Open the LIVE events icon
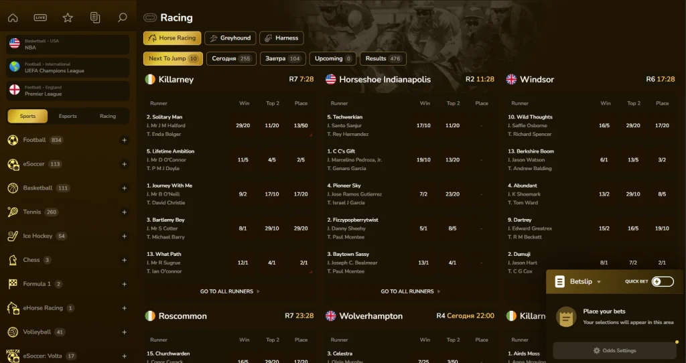The width and height of the screenshot is (686, 363). pyautogui.click(x=40, y=17)
